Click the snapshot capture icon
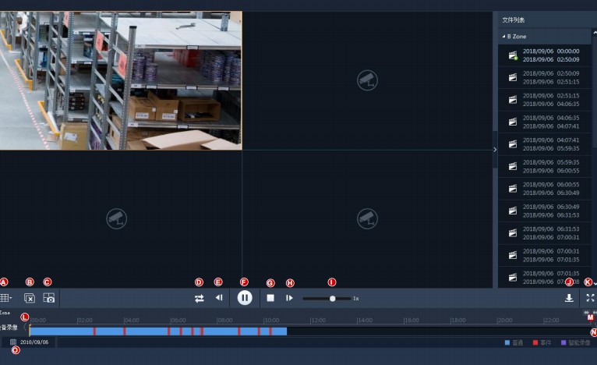Screen dimensions: 597x365 click(49, 298)
